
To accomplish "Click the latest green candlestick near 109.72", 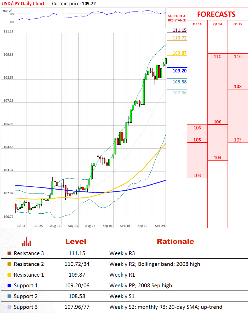I will click(x=166, y=61).
